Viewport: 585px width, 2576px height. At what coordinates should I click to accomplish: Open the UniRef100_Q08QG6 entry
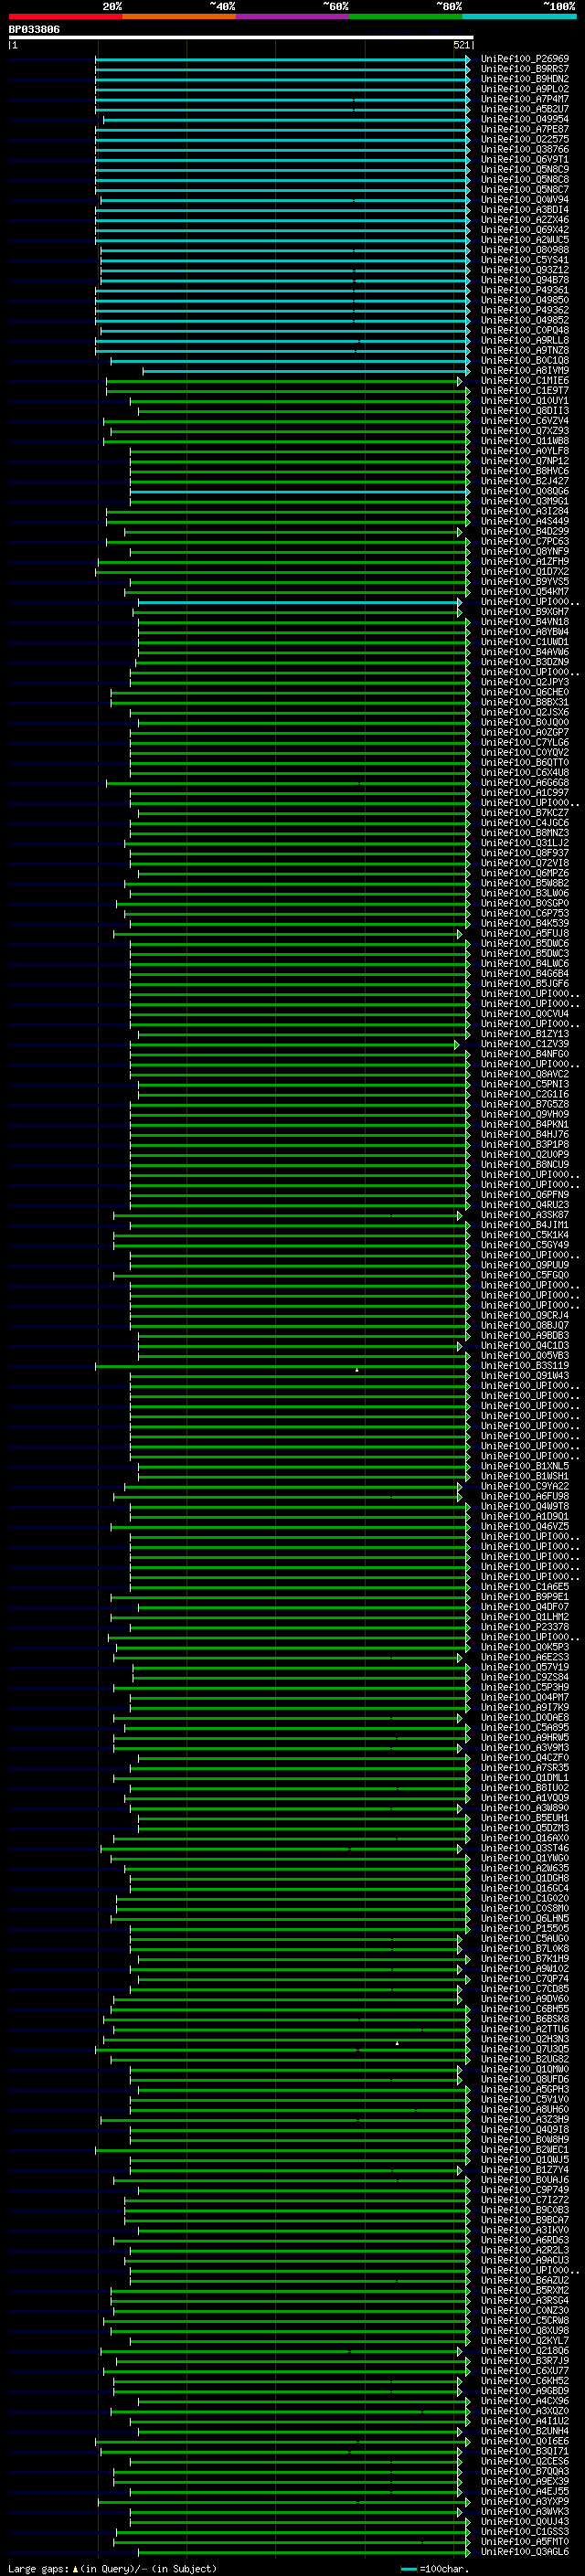(x=524, y=491)
